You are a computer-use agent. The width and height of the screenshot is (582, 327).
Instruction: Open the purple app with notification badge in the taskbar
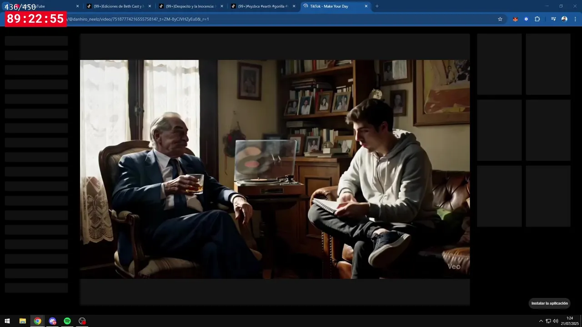coord(53,321)
